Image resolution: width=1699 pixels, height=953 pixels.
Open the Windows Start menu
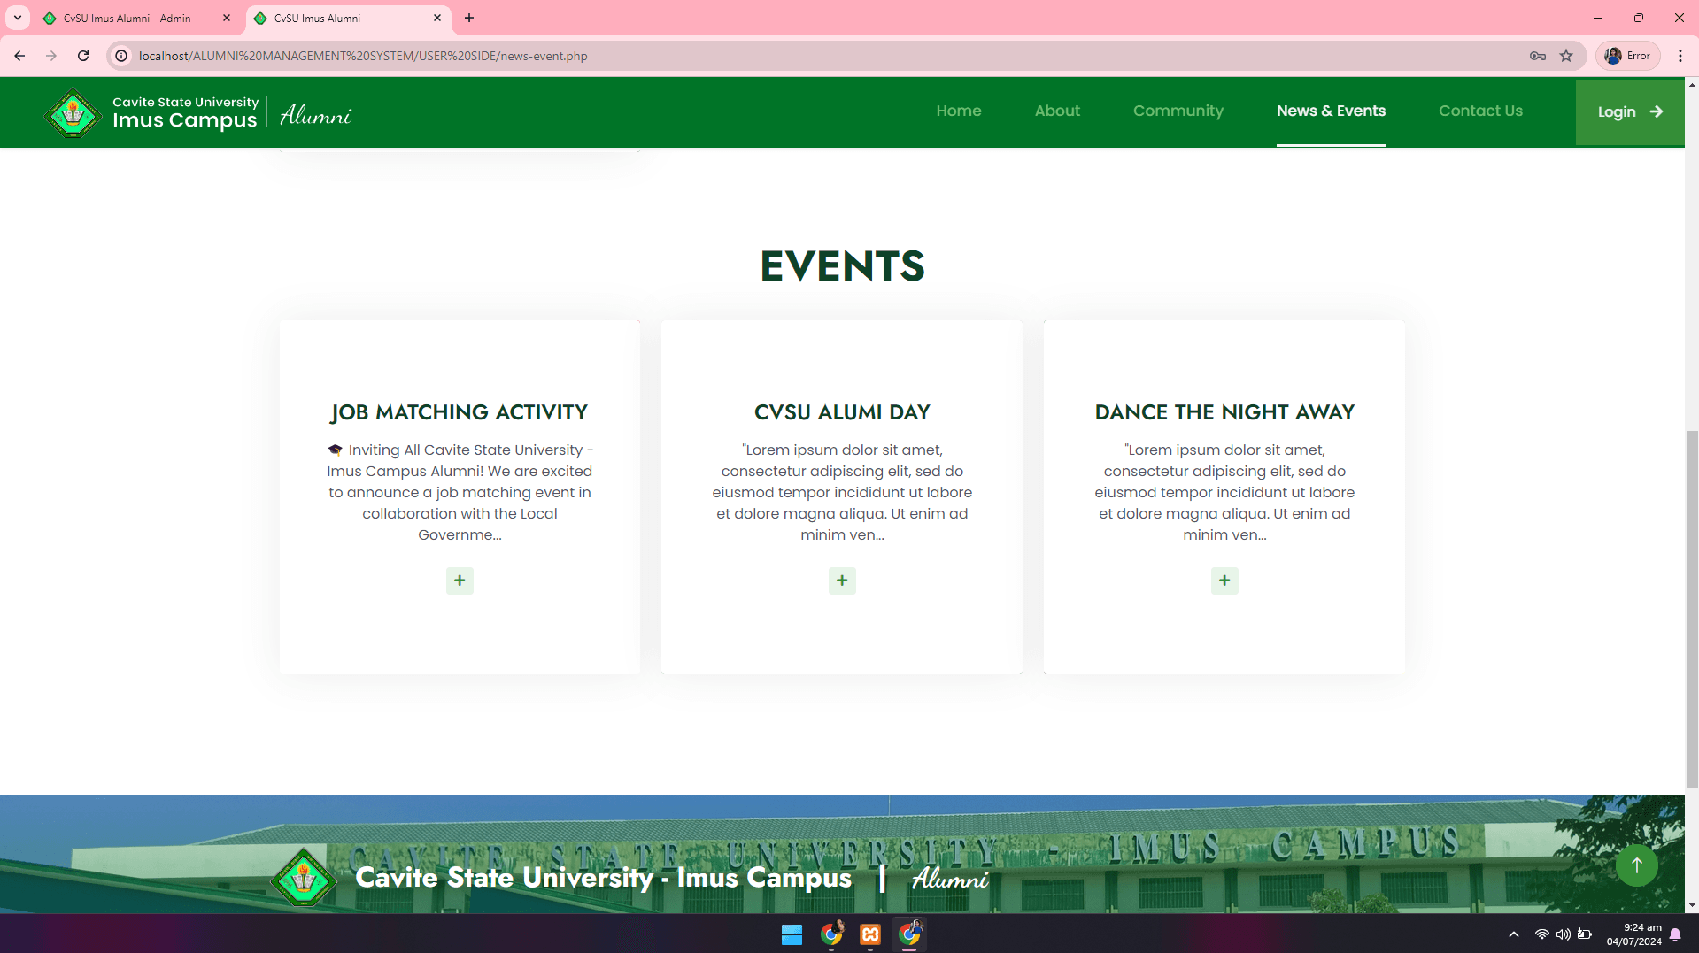pyautogui.click(x=791, y=934)
